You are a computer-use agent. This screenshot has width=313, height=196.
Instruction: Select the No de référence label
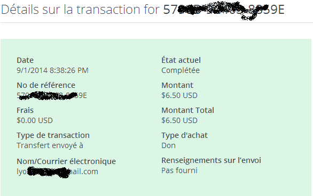pos(46,85)
